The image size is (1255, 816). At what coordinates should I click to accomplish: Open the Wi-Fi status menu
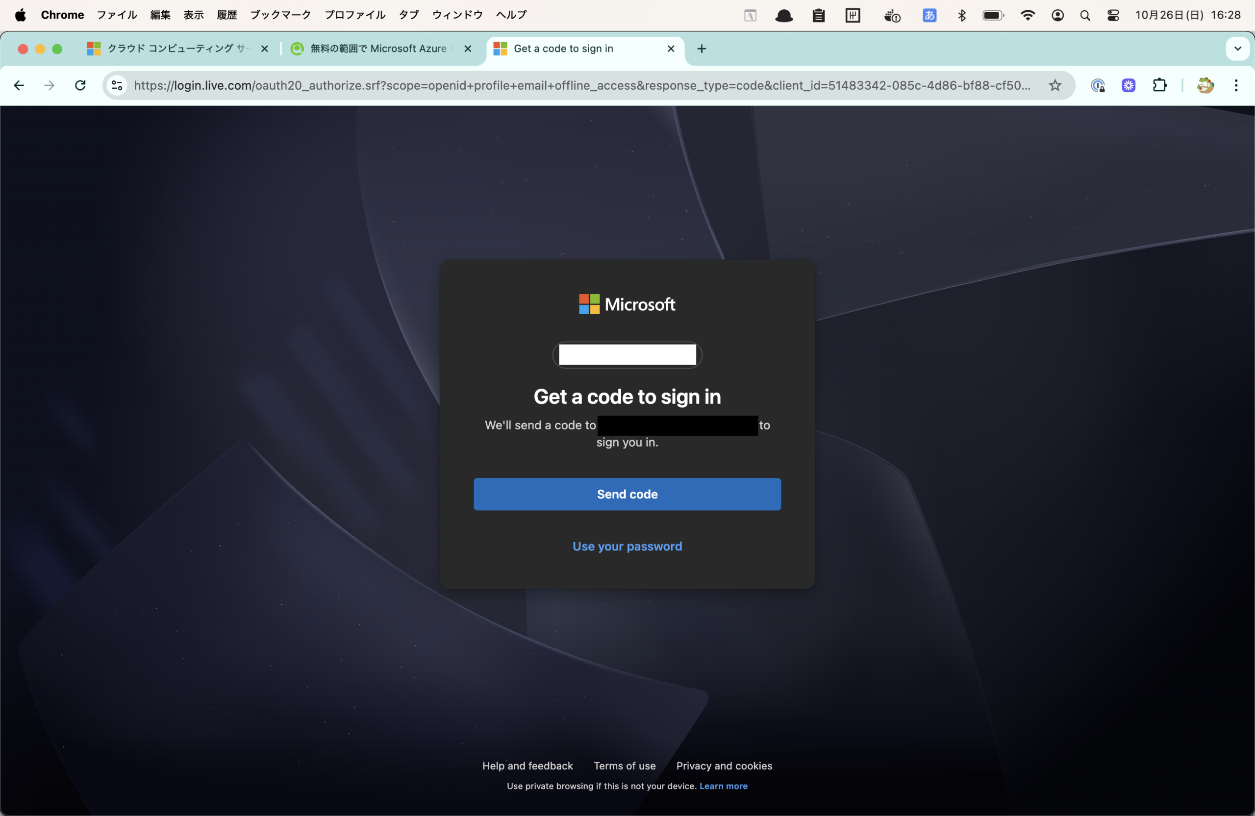pos(1027,15)
